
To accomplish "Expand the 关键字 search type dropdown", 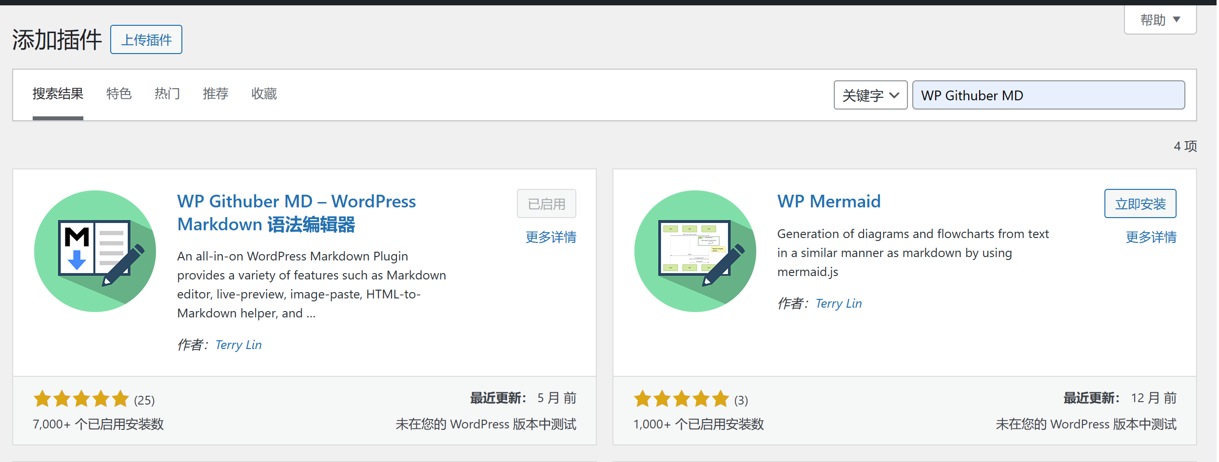I will pyautogui.click(x=870, y=95).
